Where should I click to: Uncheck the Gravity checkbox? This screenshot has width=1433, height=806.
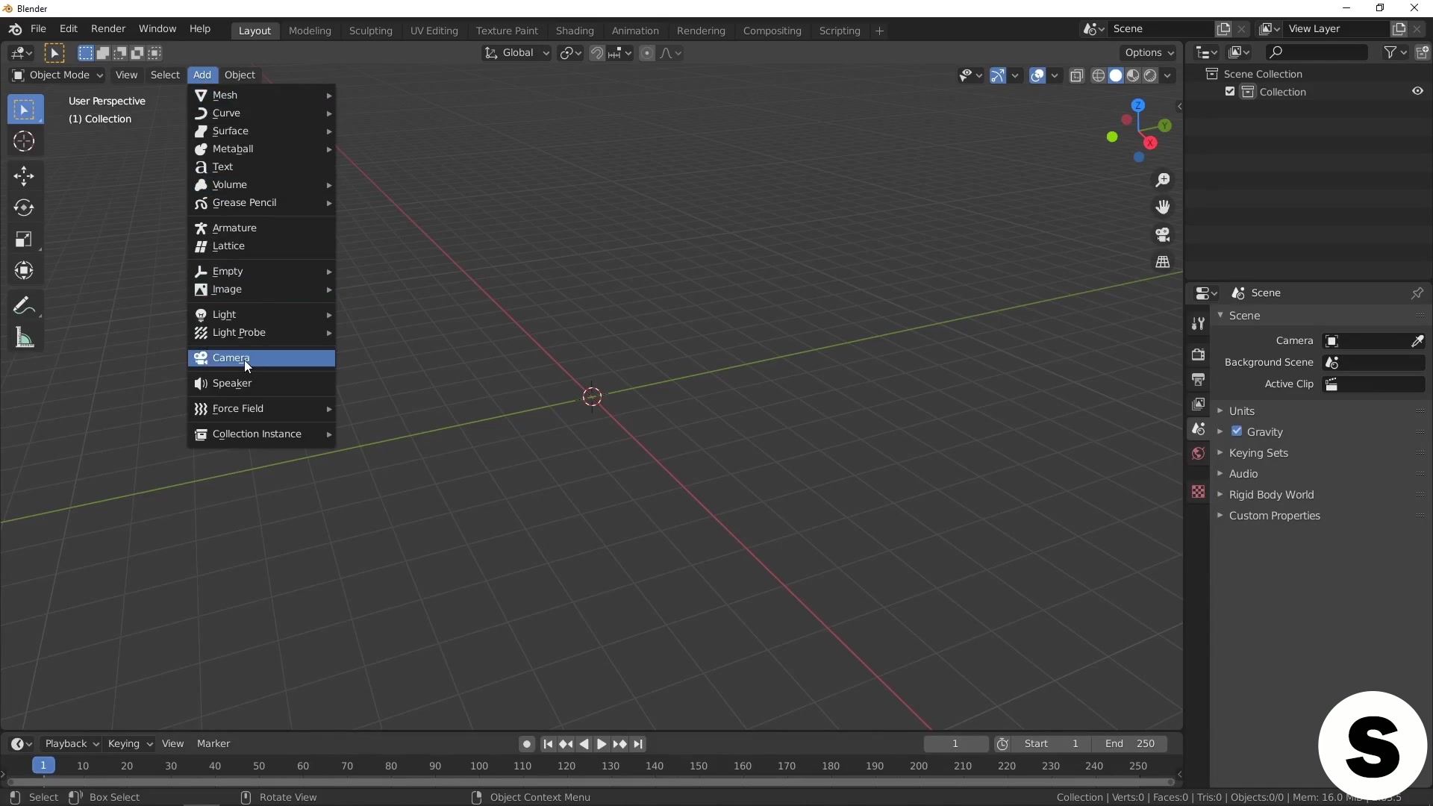click(1237, 431)
